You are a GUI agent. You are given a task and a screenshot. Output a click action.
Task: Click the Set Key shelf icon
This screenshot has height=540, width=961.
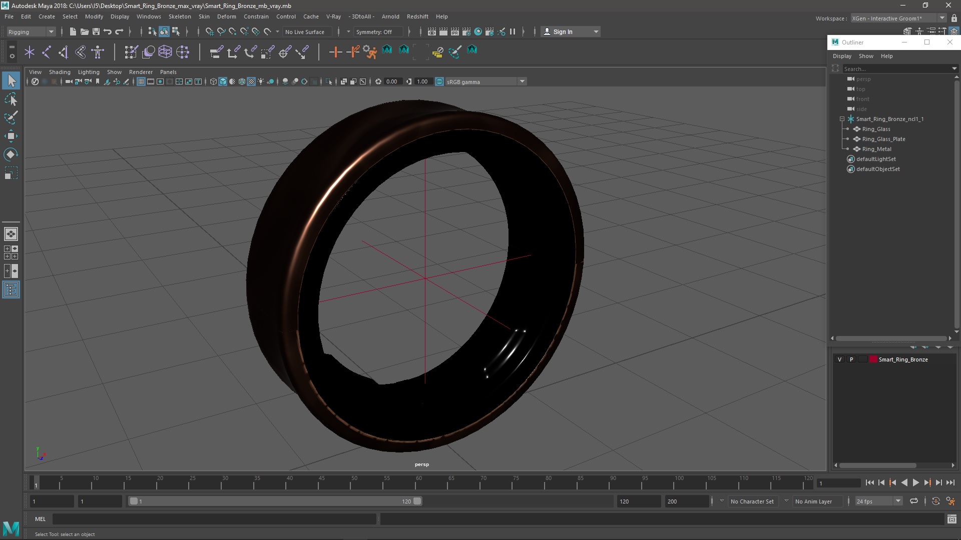335,51
